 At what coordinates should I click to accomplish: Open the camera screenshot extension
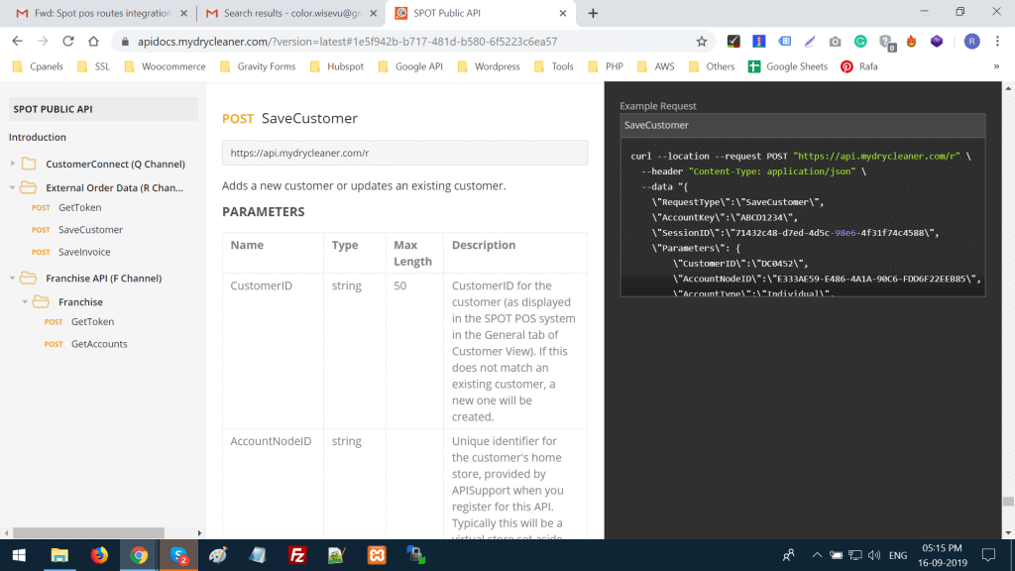(x=835, y=42)
